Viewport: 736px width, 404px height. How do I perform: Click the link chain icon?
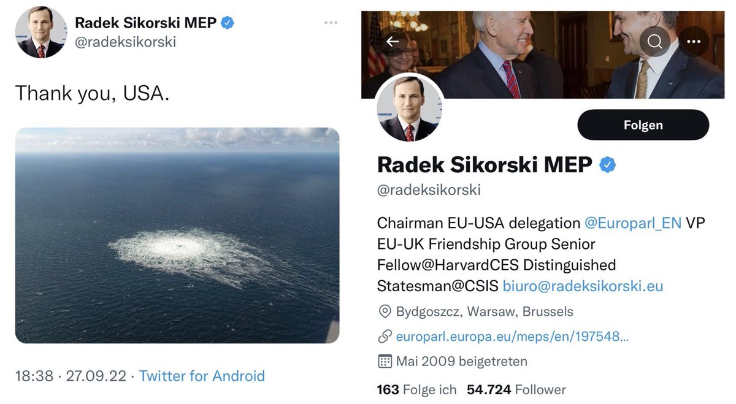385,336
